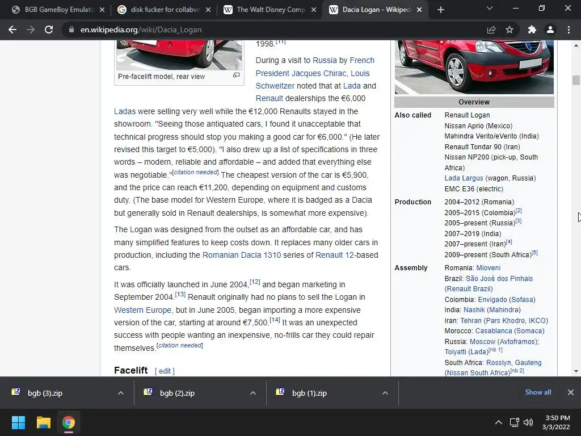
Task: Follow the Ladas link
Action: click(124, 111)
